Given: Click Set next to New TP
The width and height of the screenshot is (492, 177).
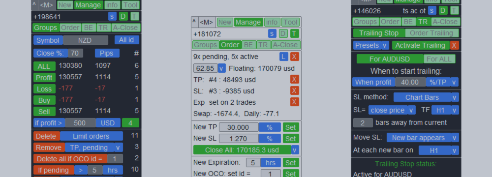Looking at the screenshot, I should pyautogui.click(x=291, y=127).
